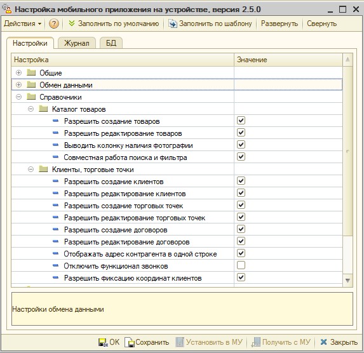Click the Развернуть button
Viewport: 364px width, 353px height.
click(280, 23)
